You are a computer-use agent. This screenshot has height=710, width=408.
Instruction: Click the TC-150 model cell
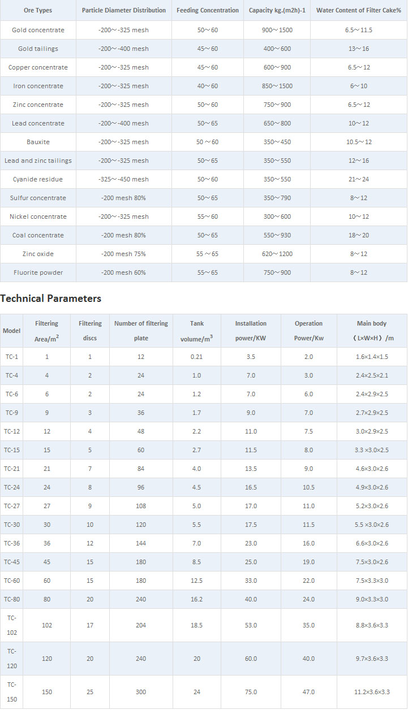click(x=11, y=692)
